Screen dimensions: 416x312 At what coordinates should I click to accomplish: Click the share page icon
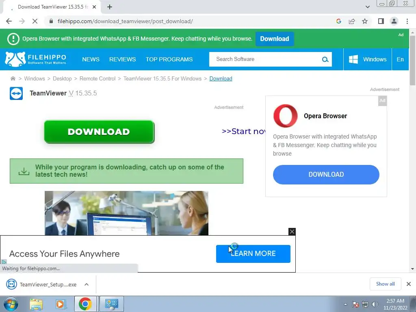coord(352,21)
